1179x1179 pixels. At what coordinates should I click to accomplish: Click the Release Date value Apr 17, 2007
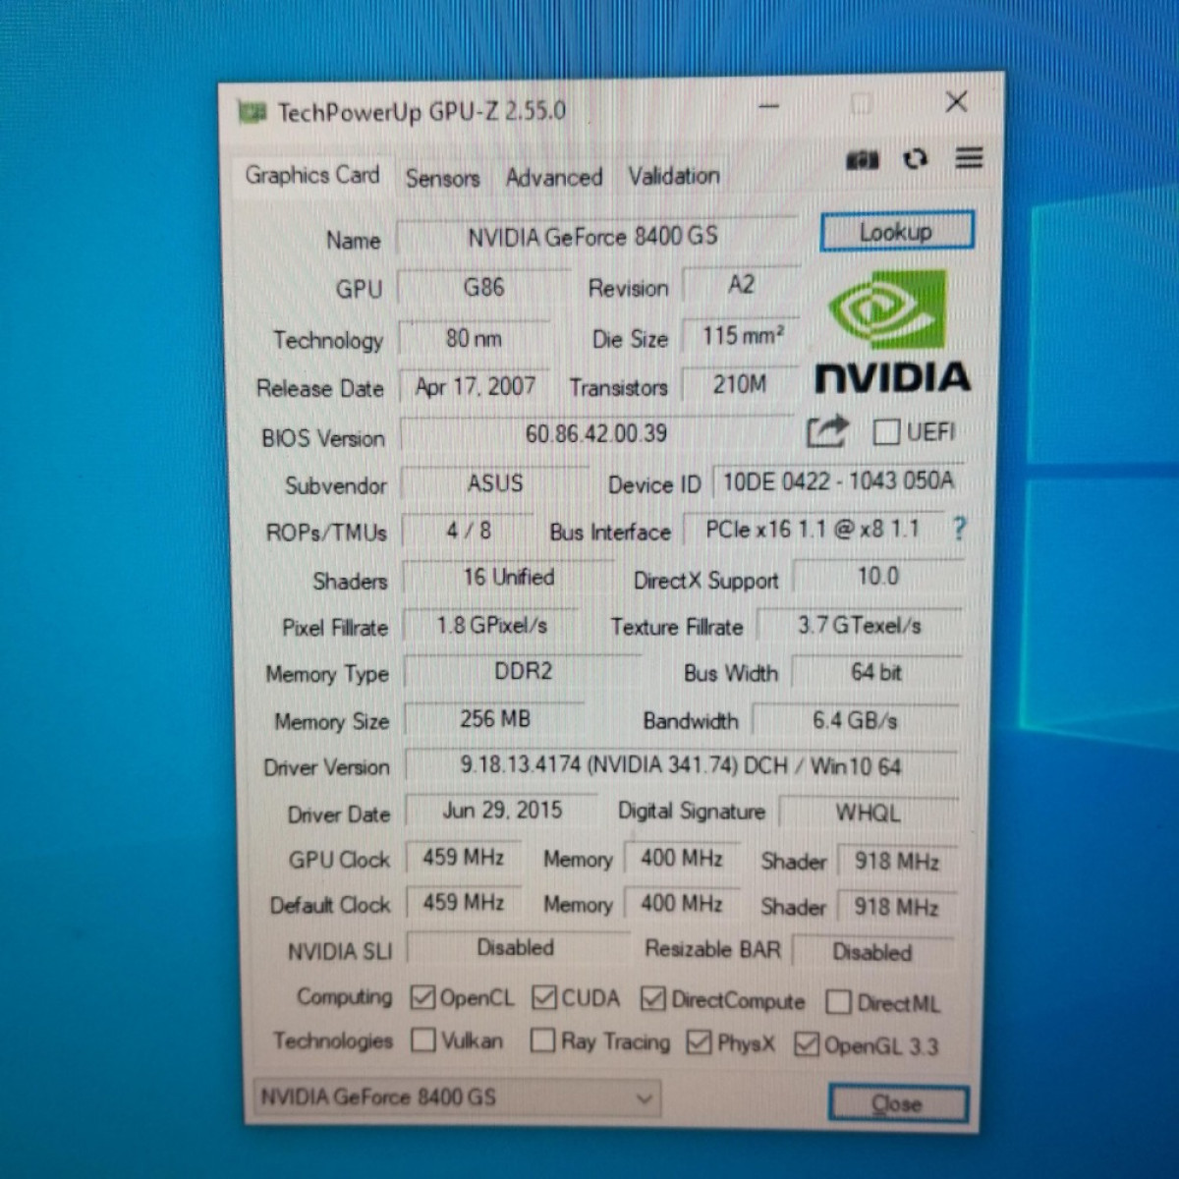pos(476,386)
